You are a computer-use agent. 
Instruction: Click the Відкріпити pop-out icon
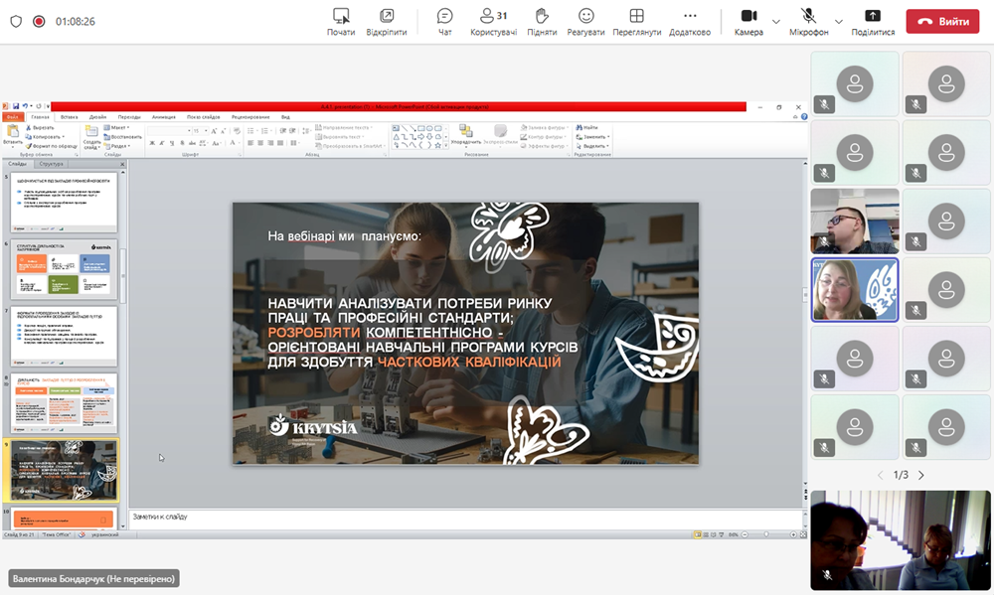click(x=386, y=16)
